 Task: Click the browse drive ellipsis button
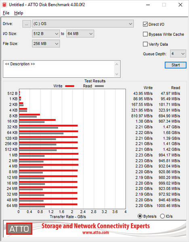point(27,24)
